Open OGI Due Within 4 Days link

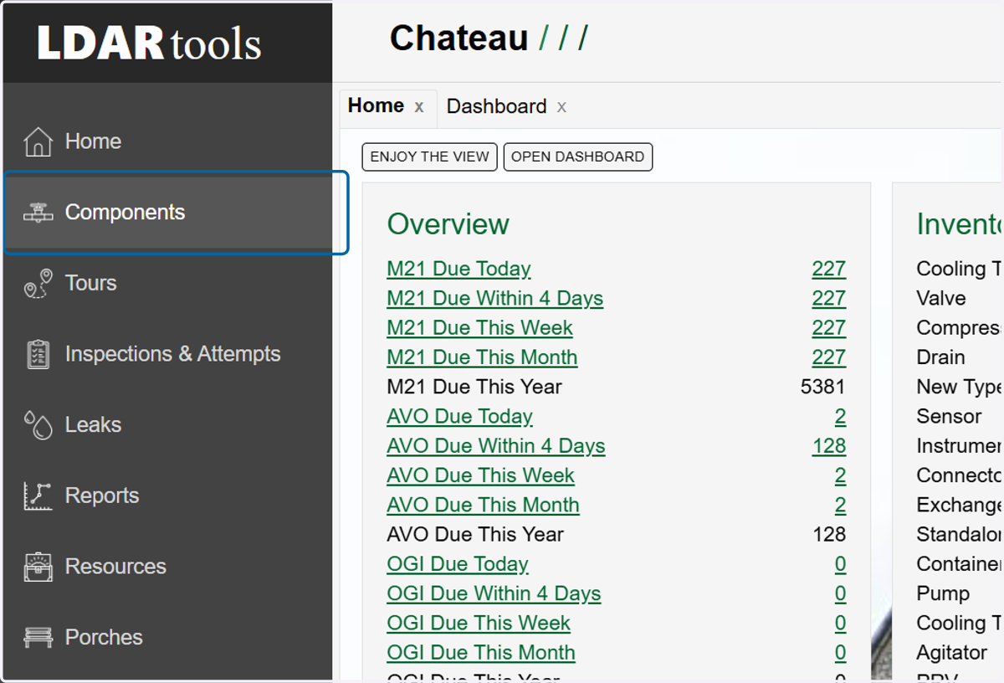(494, 593)
